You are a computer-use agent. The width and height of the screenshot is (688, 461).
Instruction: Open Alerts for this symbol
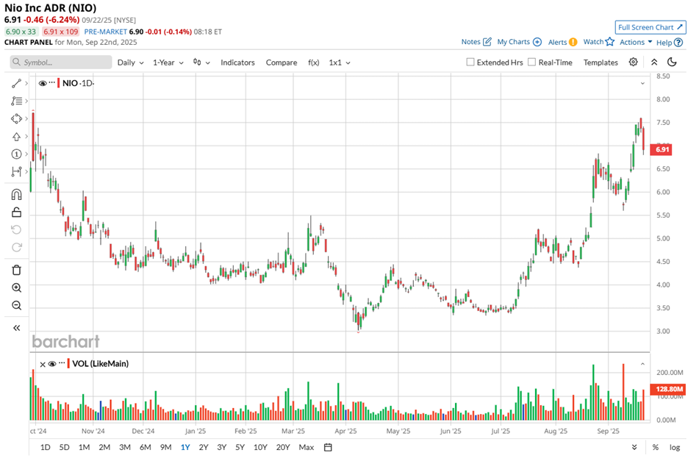(x=562, y=42)
